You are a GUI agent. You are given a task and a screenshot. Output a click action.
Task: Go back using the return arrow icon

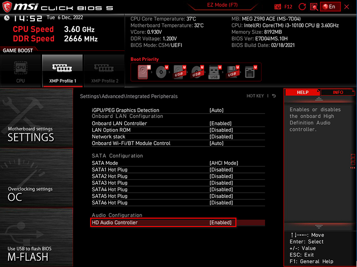pyautogui.click(x=274, y=96)
